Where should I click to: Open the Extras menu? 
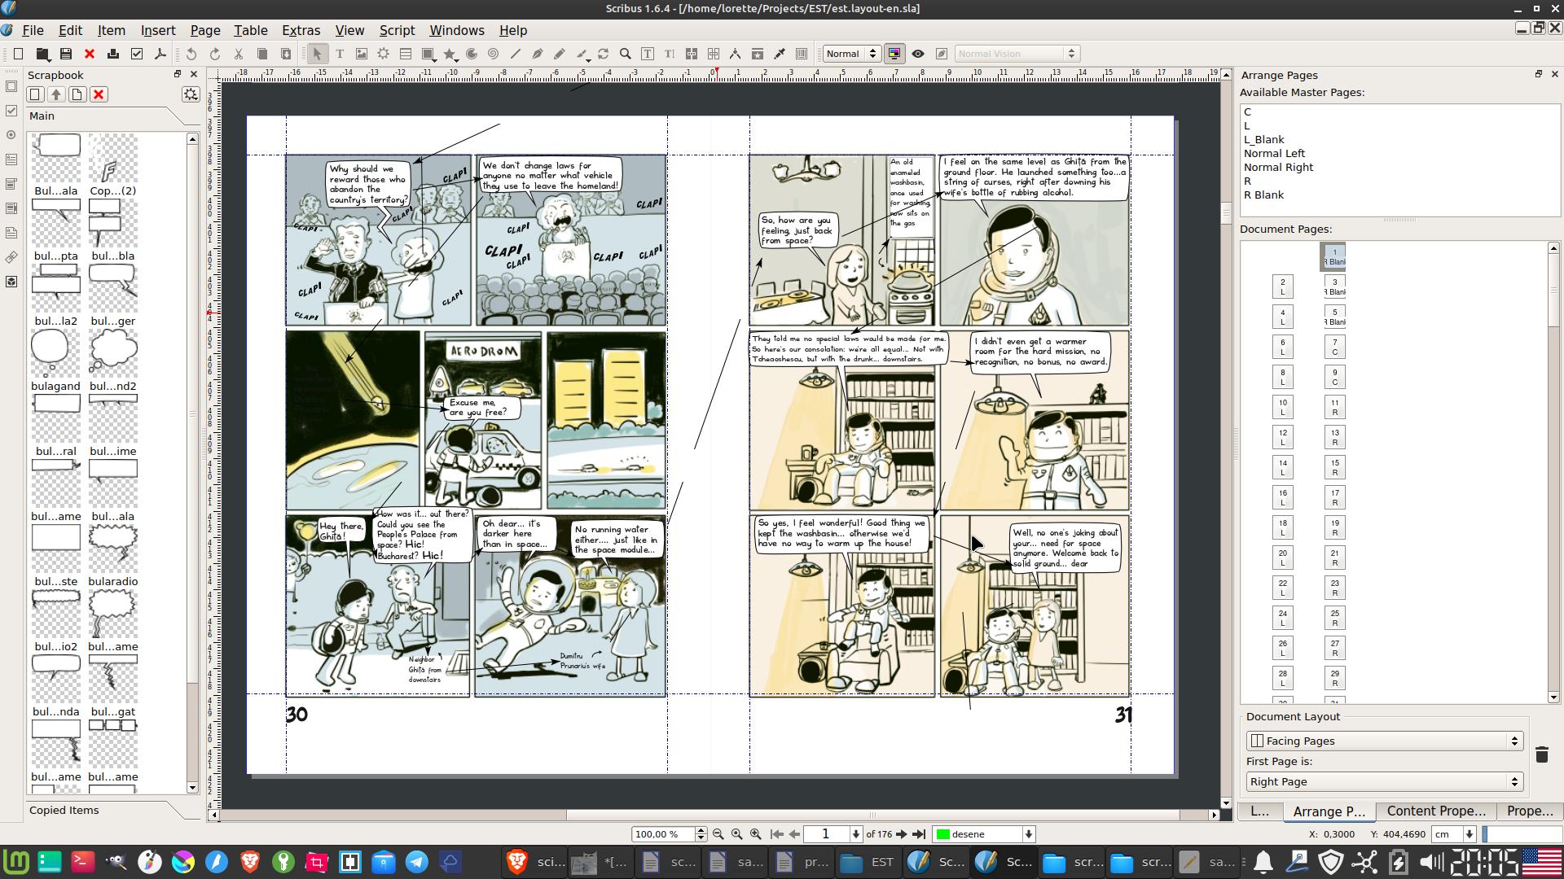point(301,30)
